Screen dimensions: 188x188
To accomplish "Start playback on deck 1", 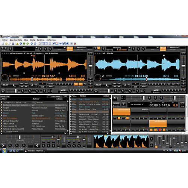I will (x=14, y=85).
